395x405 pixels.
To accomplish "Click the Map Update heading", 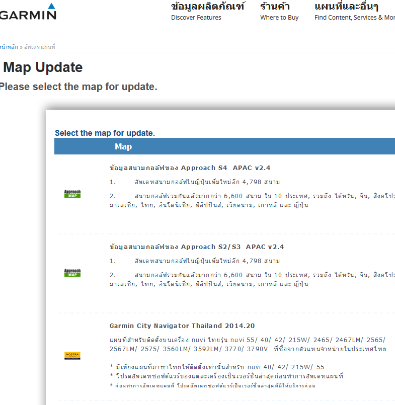I will pyautogui.click(x=43, y=67).
